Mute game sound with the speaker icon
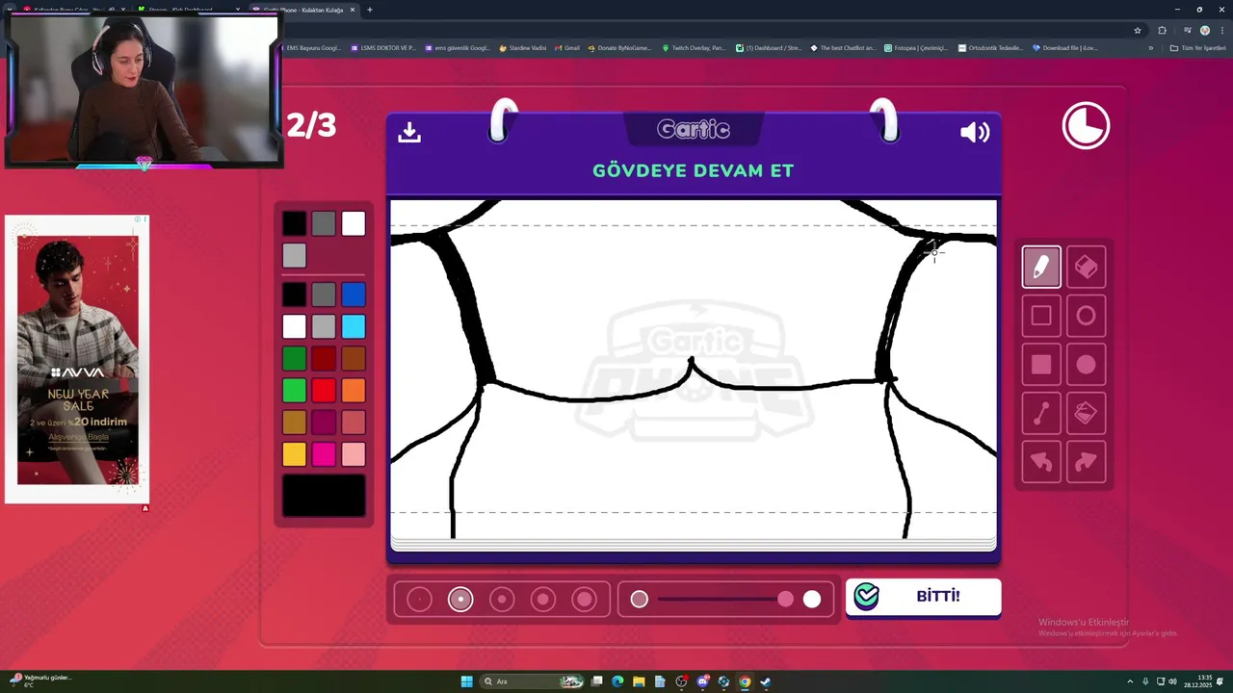The width and height of the screenshot is (1233, 693). (x=975, y=132)
